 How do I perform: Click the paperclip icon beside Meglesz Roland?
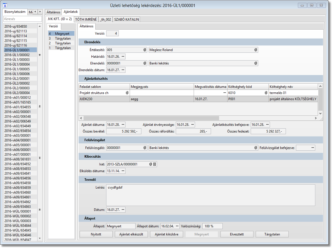pos(255,50)
